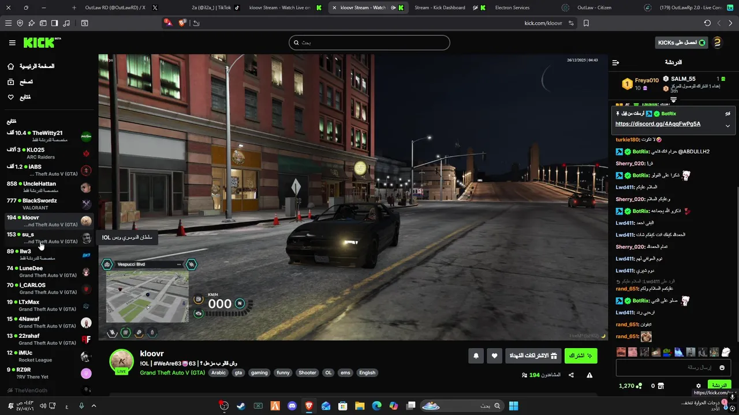Viewport: 739px width, 415px height.
Task: Open i_CARLOS channel in sidebar
Action: tap(48, 288)
